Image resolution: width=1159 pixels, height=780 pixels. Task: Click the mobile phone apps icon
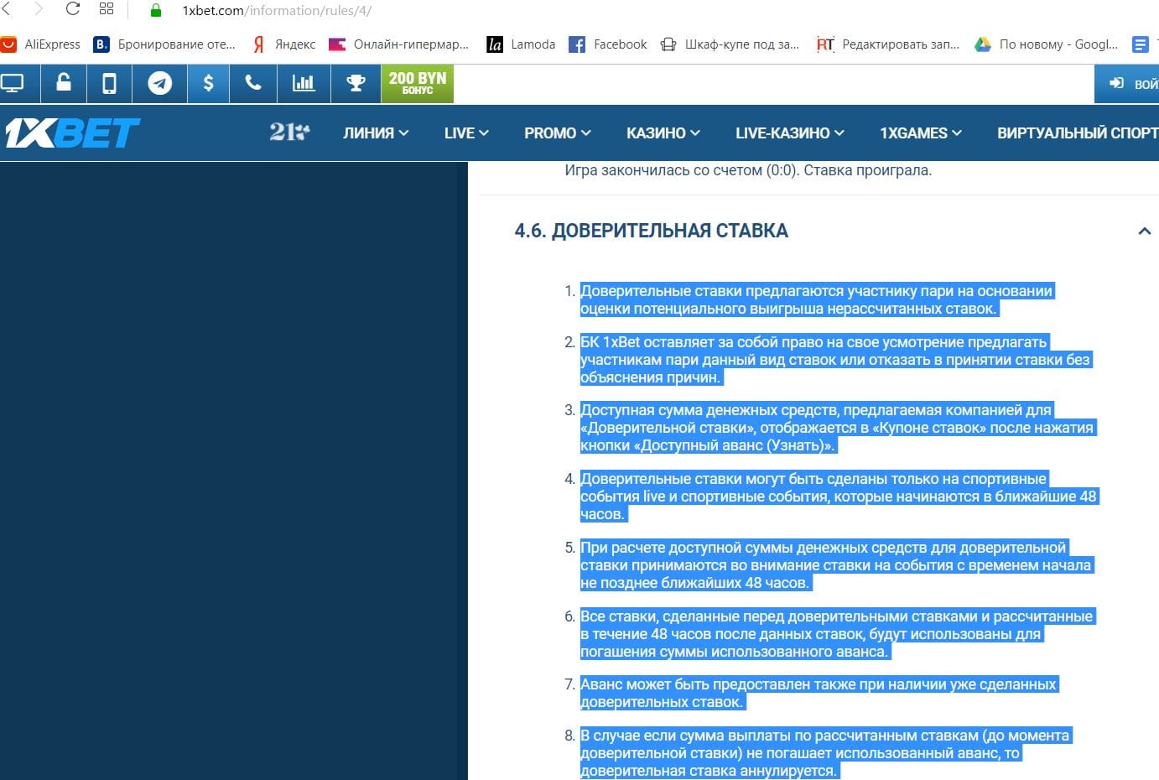click(x=109, y=83)
